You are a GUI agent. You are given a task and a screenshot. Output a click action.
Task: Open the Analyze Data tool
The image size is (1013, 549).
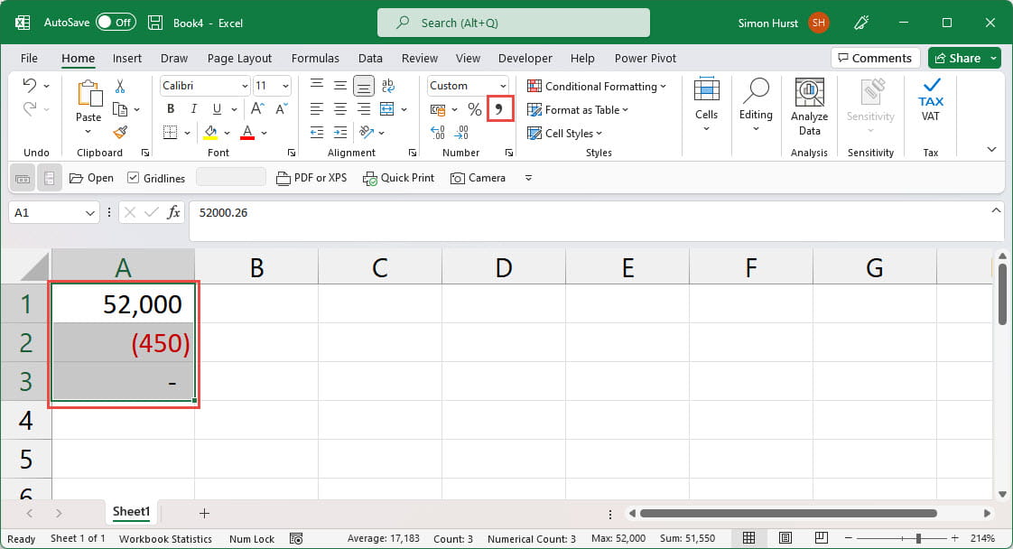click(809, 106)
